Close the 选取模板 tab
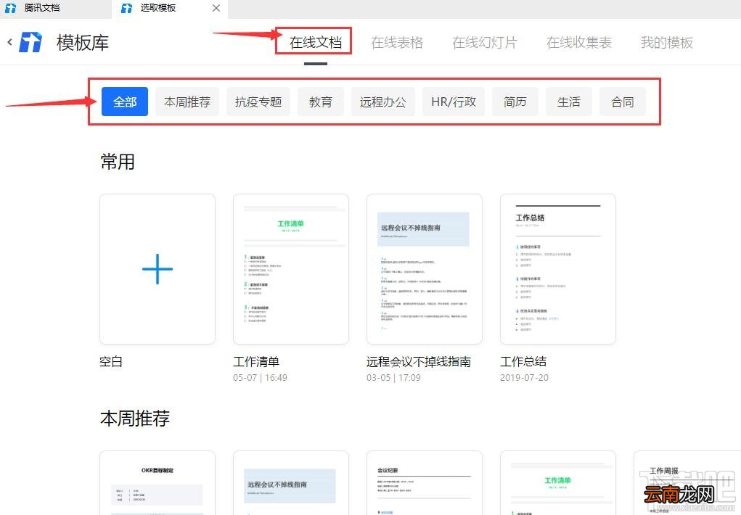 [216, 8]
